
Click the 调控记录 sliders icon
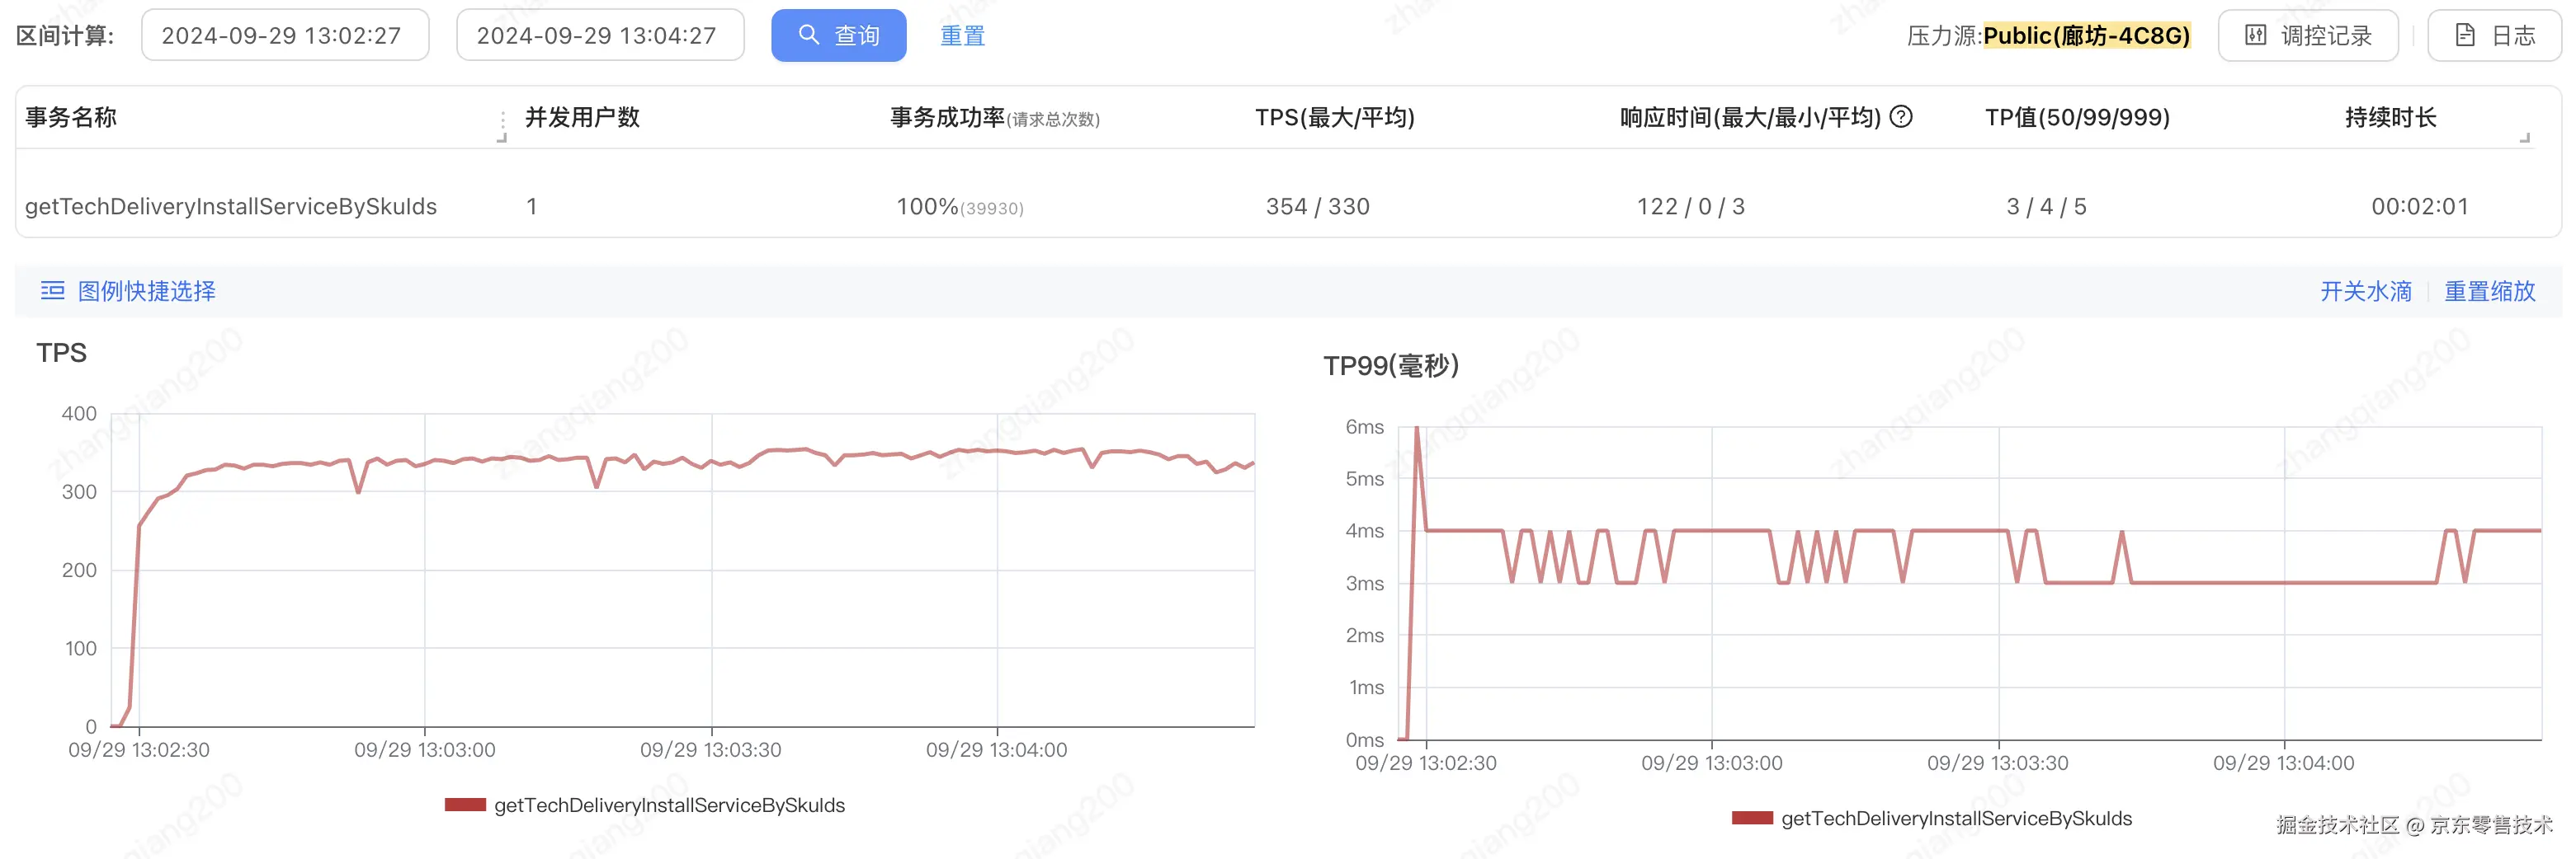2256,36
